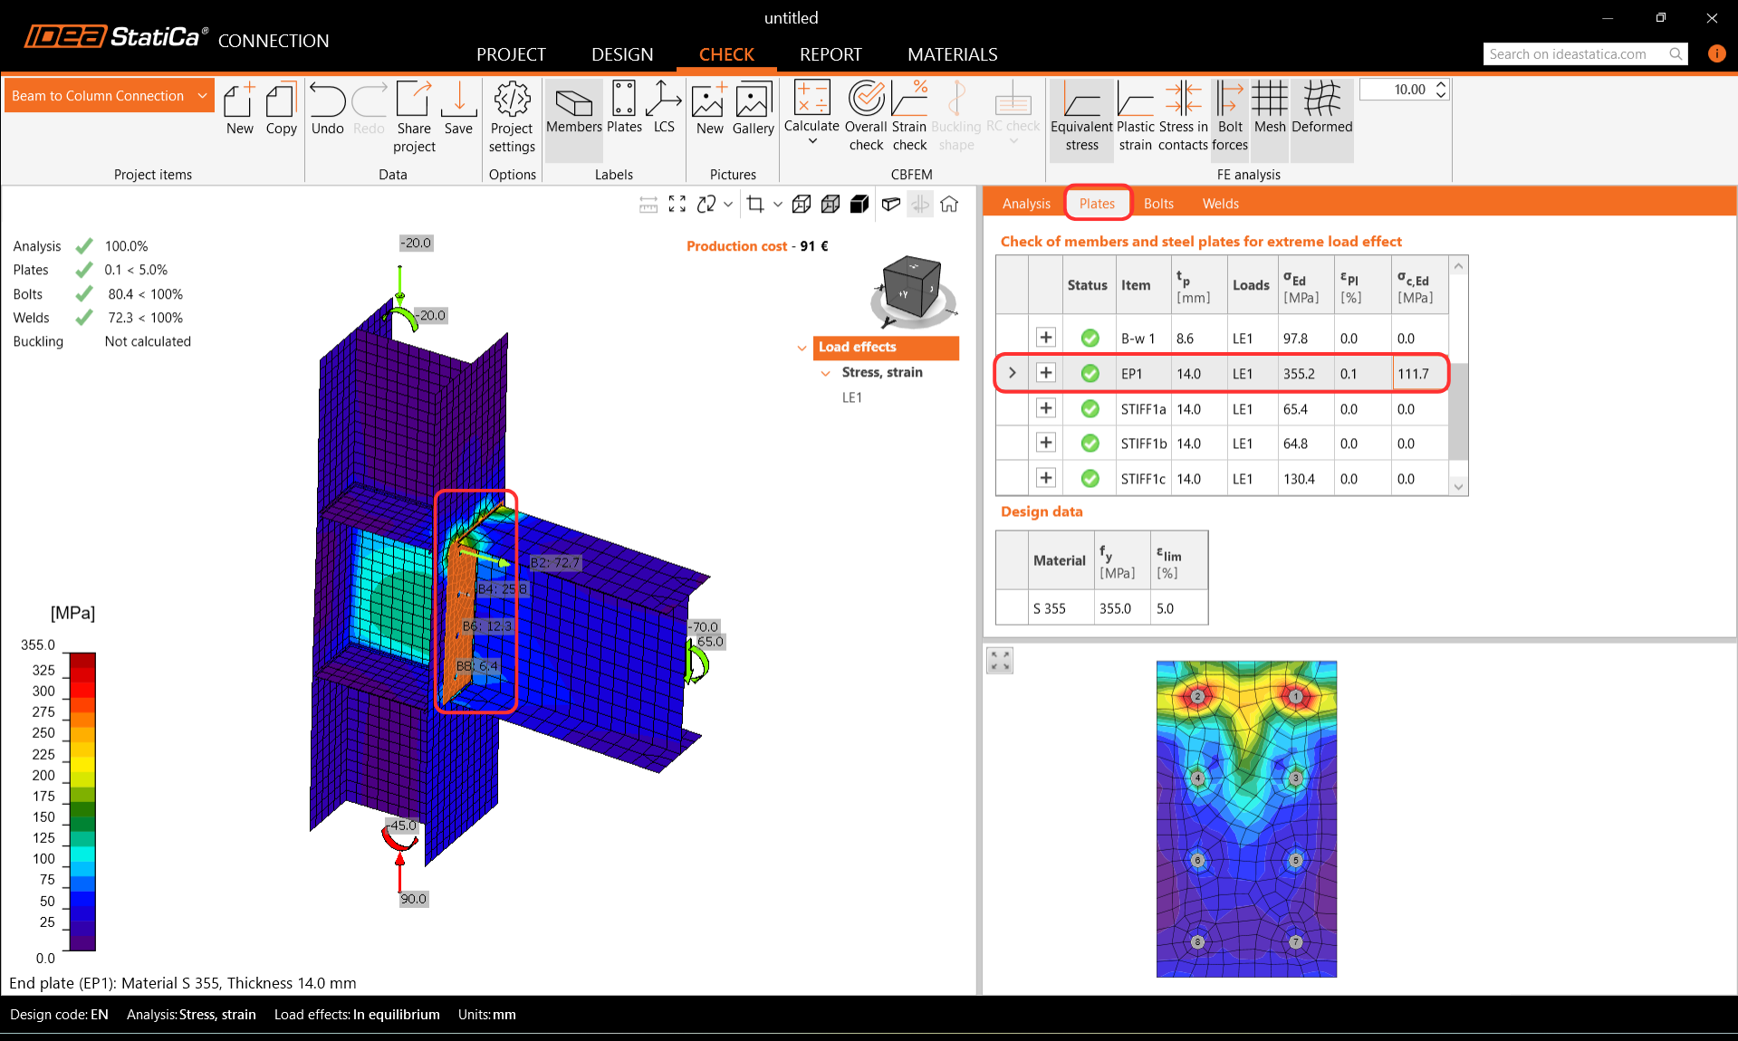This screenshot has height=1041, width=1738.
Task: Open the Welds results tab
Action: pyautogui.click(x=1220, y=204)
